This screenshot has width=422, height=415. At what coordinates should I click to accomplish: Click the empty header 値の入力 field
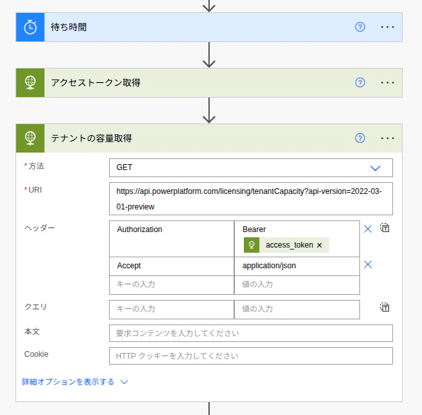297,285
